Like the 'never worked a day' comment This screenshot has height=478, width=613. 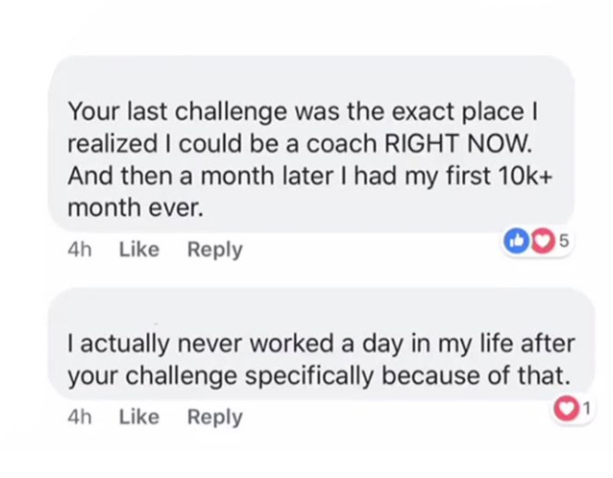[x=138, y=417]
